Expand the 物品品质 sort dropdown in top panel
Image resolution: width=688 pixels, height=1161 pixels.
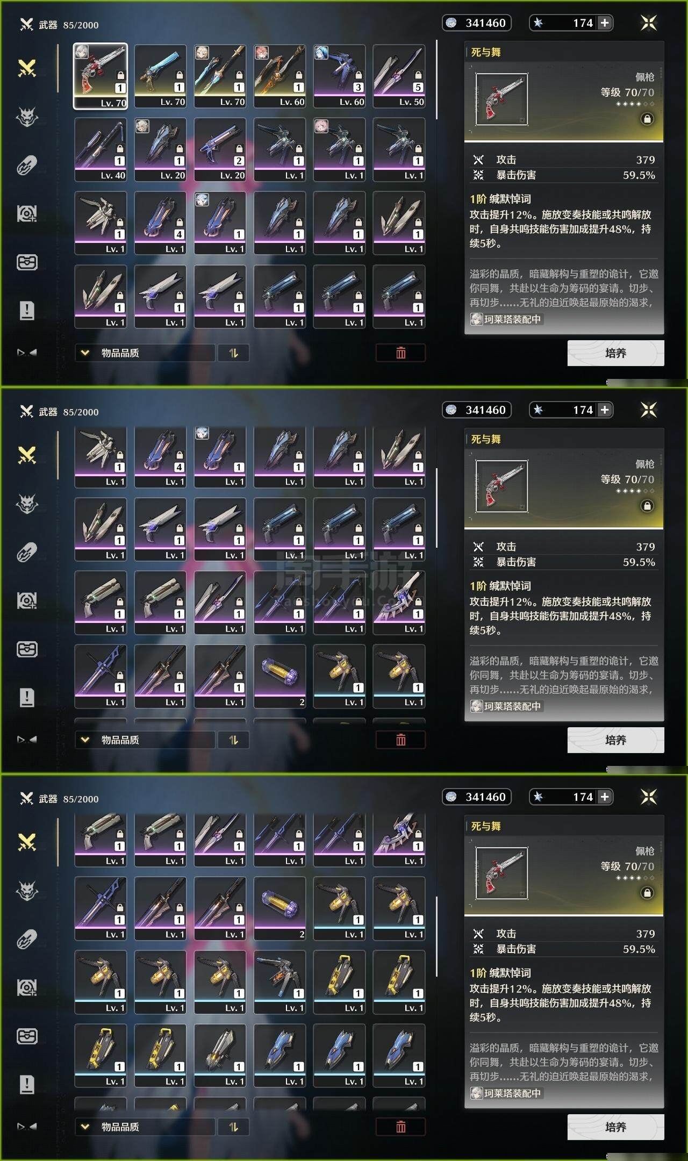pyautogui.click(x=145, y=353)
